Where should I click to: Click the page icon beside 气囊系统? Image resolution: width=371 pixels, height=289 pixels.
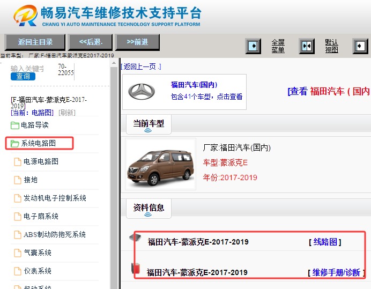(x=18, y=253)
